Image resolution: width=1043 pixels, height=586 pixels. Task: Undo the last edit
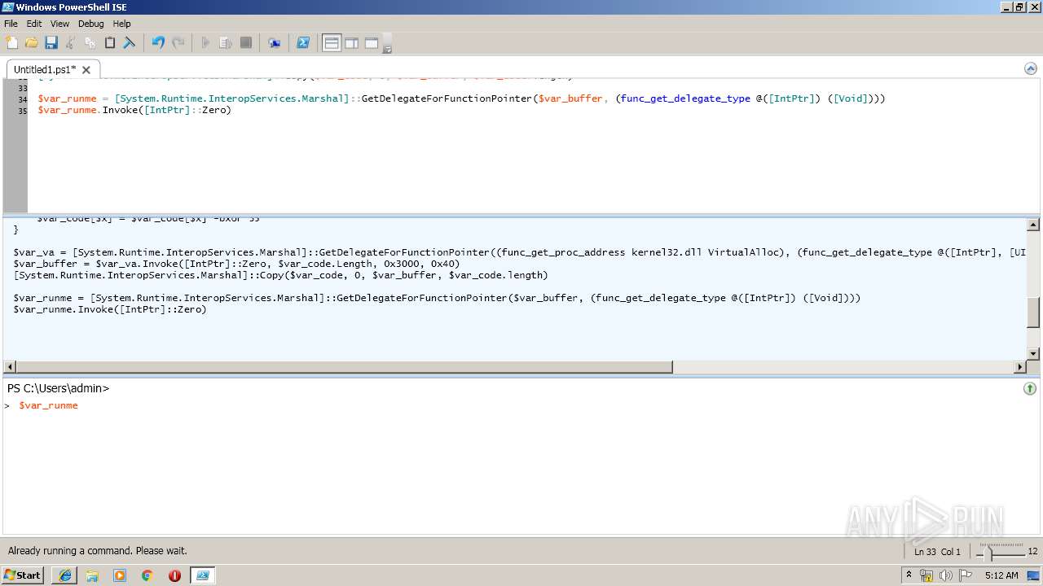coord(158,42)
